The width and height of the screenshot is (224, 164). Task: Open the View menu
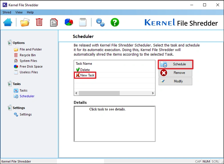point(19,12)
